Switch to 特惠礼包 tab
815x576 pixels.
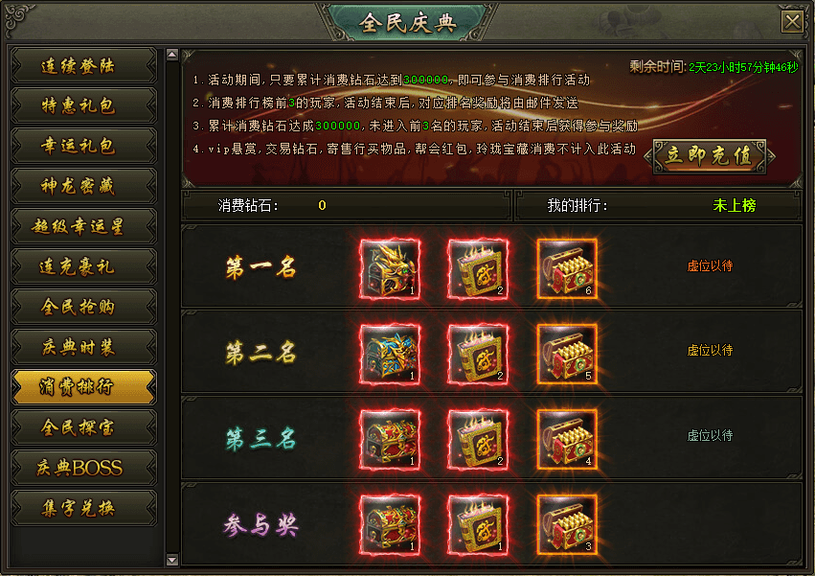pyautogui.click(x=83, y=105)
